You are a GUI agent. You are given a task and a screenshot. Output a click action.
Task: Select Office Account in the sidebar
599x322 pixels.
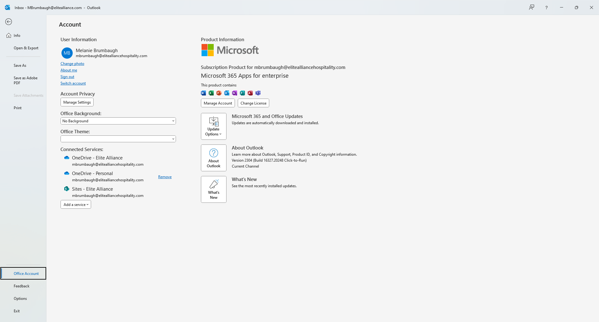(x=23, y=273)
